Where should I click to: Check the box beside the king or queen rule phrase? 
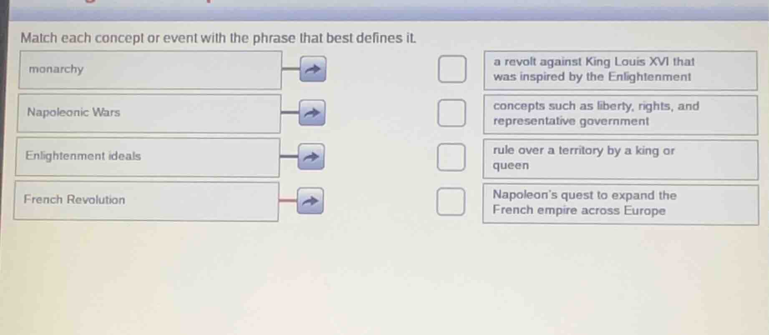(x=451, y=157)
